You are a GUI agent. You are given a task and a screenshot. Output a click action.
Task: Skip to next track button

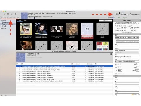12,14
